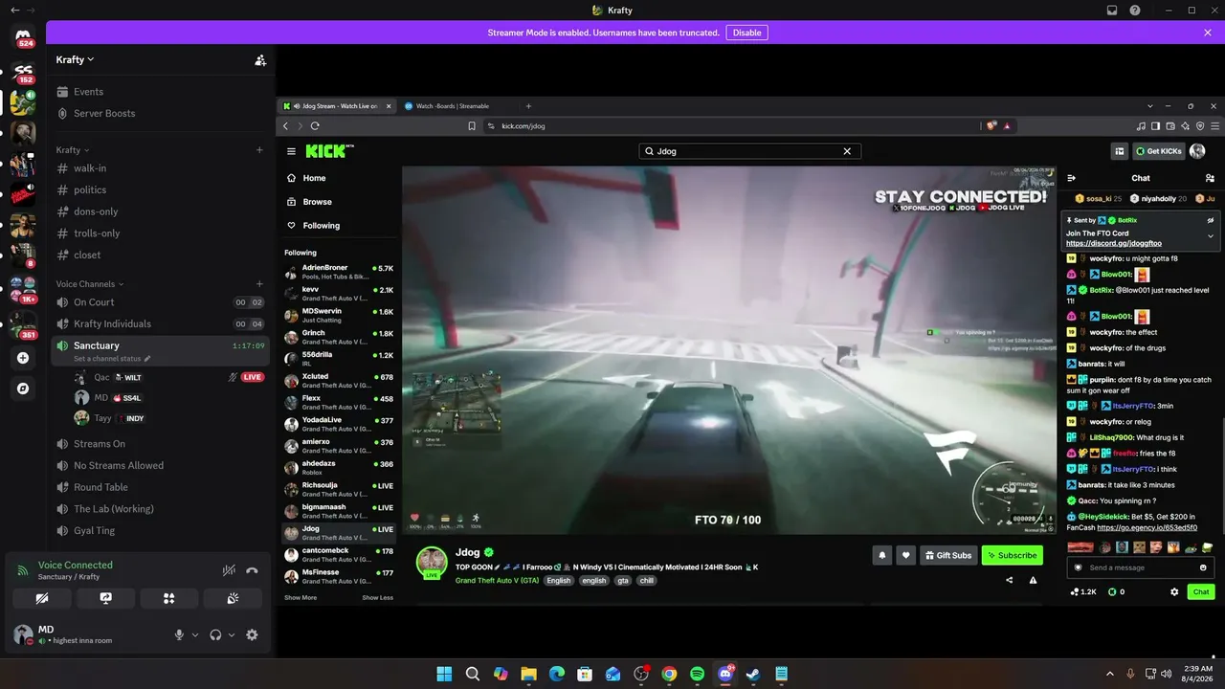
Task: Open the soundboard button in voice panel
Action: (x=233, y=598)
